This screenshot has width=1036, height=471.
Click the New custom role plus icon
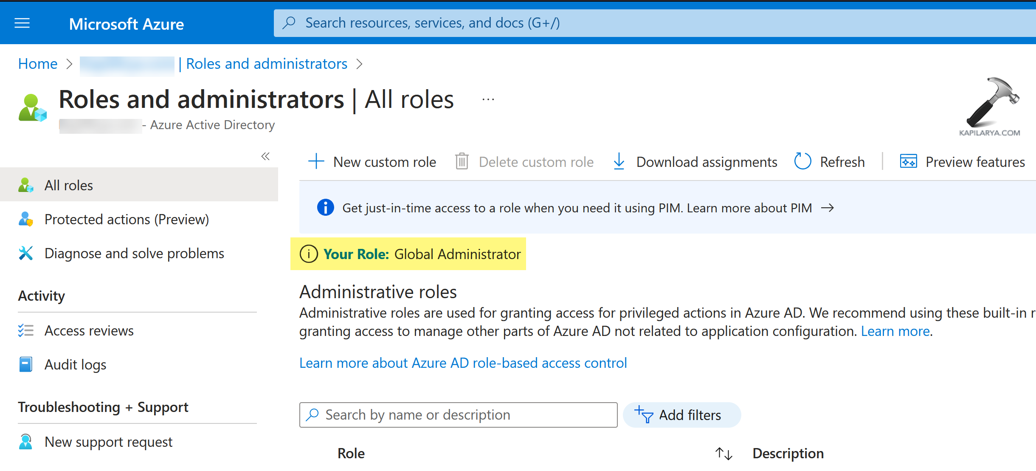pyautogui.click(x=316, y=162)
